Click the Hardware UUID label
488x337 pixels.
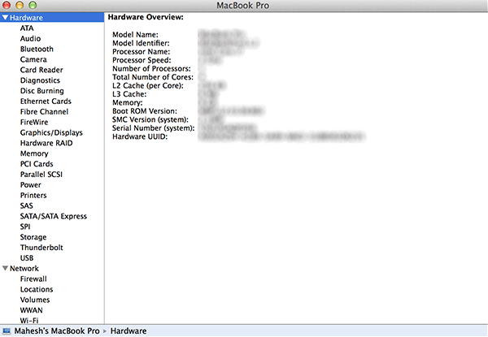coord(140,136)
